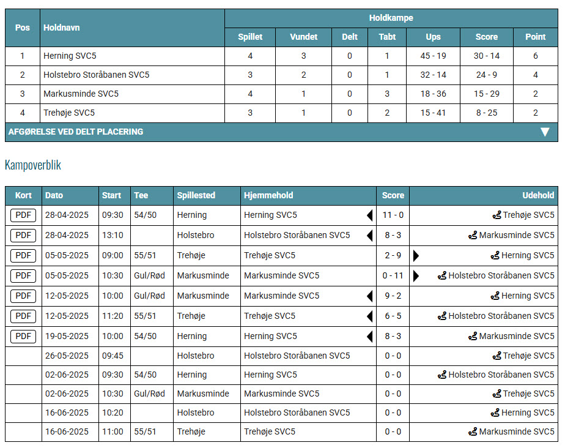Select 'Herning SVC5' in the standings table
This screenshot has height=448, width=565.
point(70,56)
